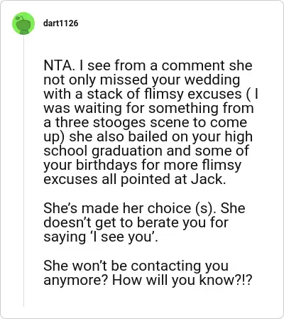Click the word "NTA" starting the comment
Image resolution: width=284 pixels, height=319 pixels.
pyautogui.click(x=58, y=65)
